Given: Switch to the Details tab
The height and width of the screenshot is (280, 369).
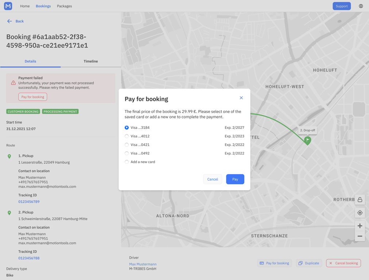Looking at the screenshot, I should click(x=30, y=61).
